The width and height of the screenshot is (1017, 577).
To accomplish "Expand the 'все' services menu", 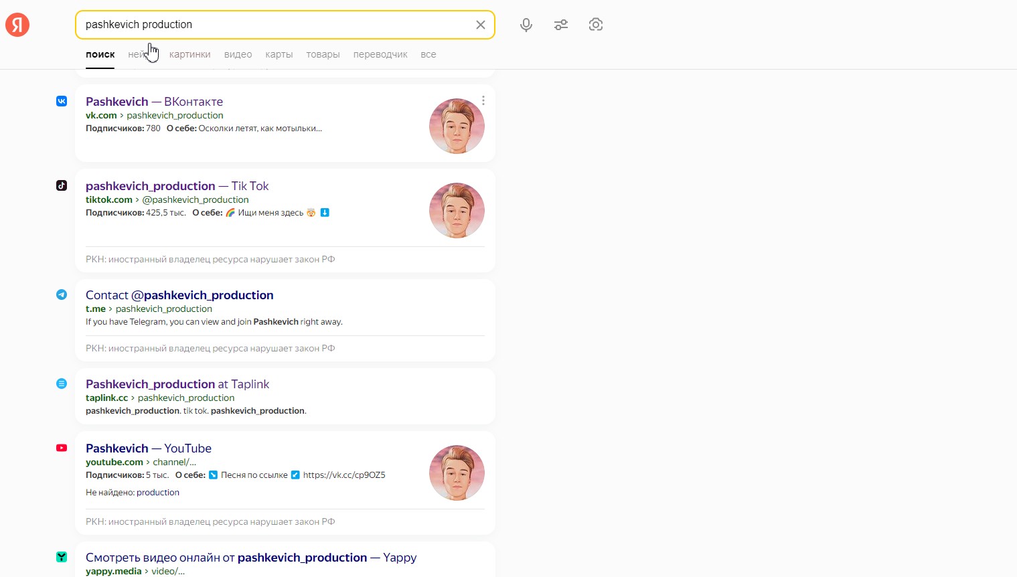I will pyautogui.click(x=428, y=54).
